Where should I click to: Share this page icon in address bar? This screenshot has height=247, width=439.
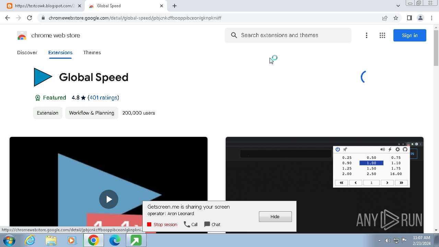(385, 18)
